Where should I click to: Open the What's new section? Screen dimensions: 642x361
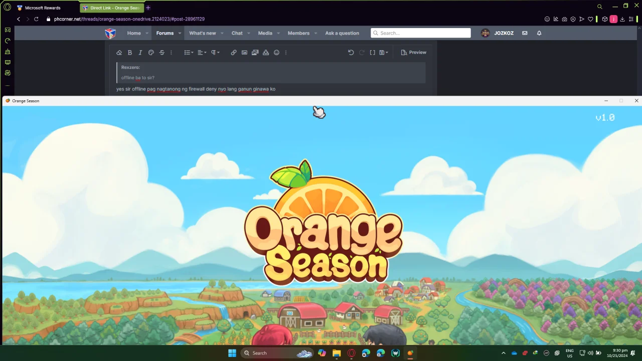203,33
